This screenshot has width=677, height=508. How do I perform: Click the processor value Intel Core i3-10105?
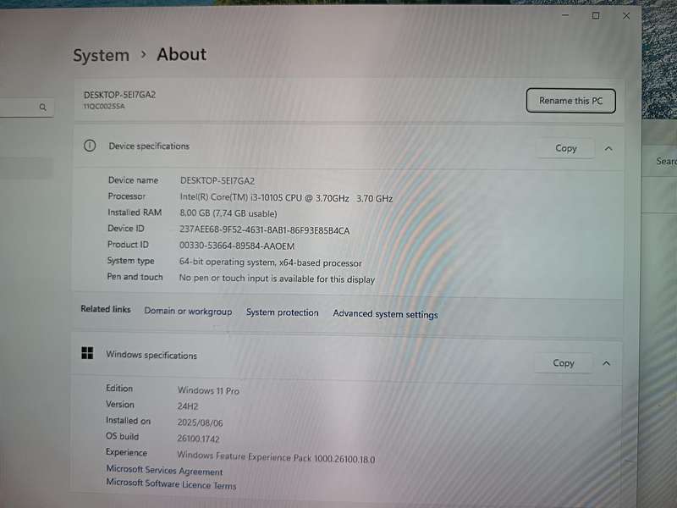pyautogui.click(x=286, y=198)
